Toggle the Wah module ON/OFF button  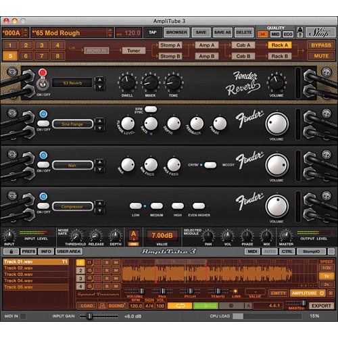43,164
